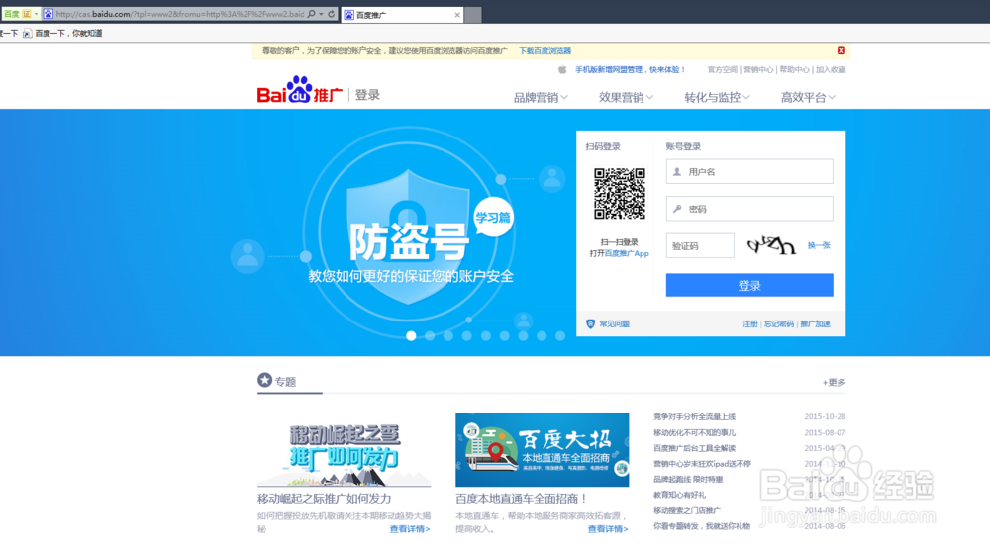Click the 下载百度浏览器 link
Image resolution: width=990 pixels, height=550 pixels.
click(x=544, y=51)
